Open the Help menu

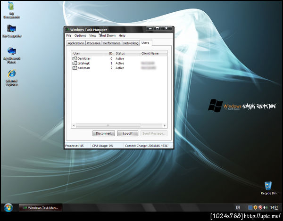122,35
